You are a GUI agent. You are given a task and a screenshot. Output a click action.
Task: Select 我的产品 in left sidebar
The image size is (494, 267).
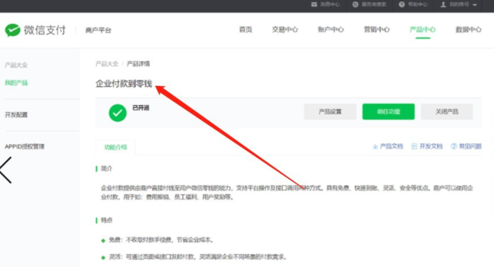16,83
